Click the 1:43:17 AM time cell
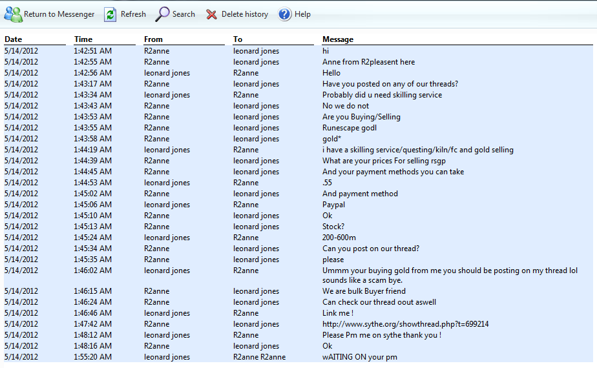Viewport: 597px width, 368px height. (92, 84)
